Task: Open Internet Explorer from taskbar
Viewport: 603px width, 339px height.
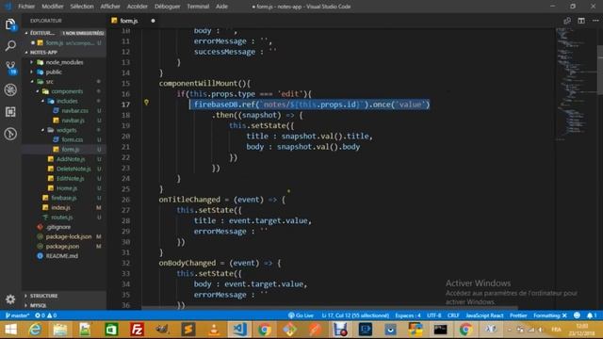Action: click(35, 330)
